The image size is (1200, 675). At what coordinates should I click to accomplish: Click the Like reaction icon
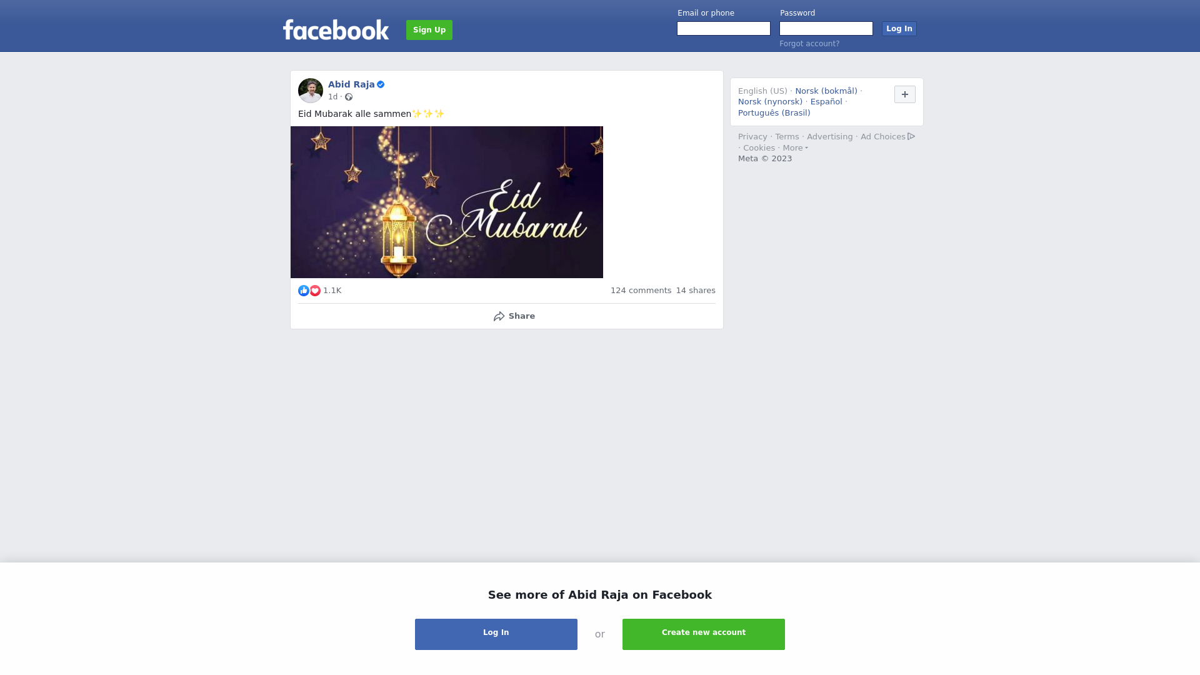(x=304, y=291)
